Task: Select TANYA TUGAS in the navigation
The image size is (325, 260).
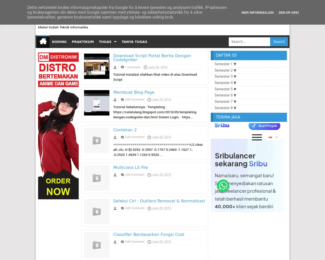Action: coord(134,42)
